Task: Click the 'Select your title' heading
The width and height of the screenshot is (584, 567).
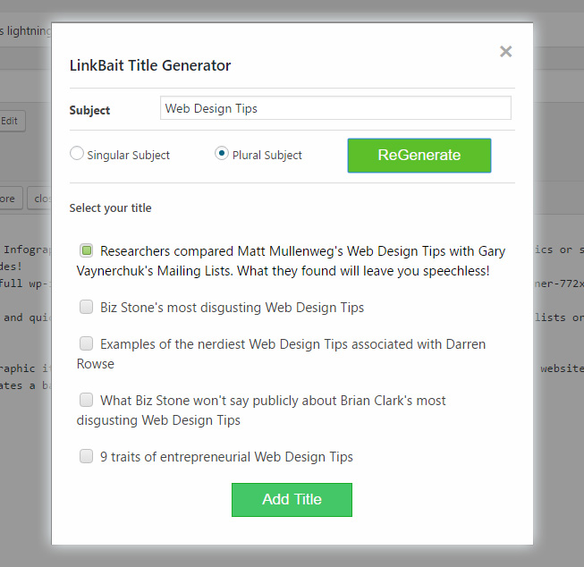Action: click(110, 207)
